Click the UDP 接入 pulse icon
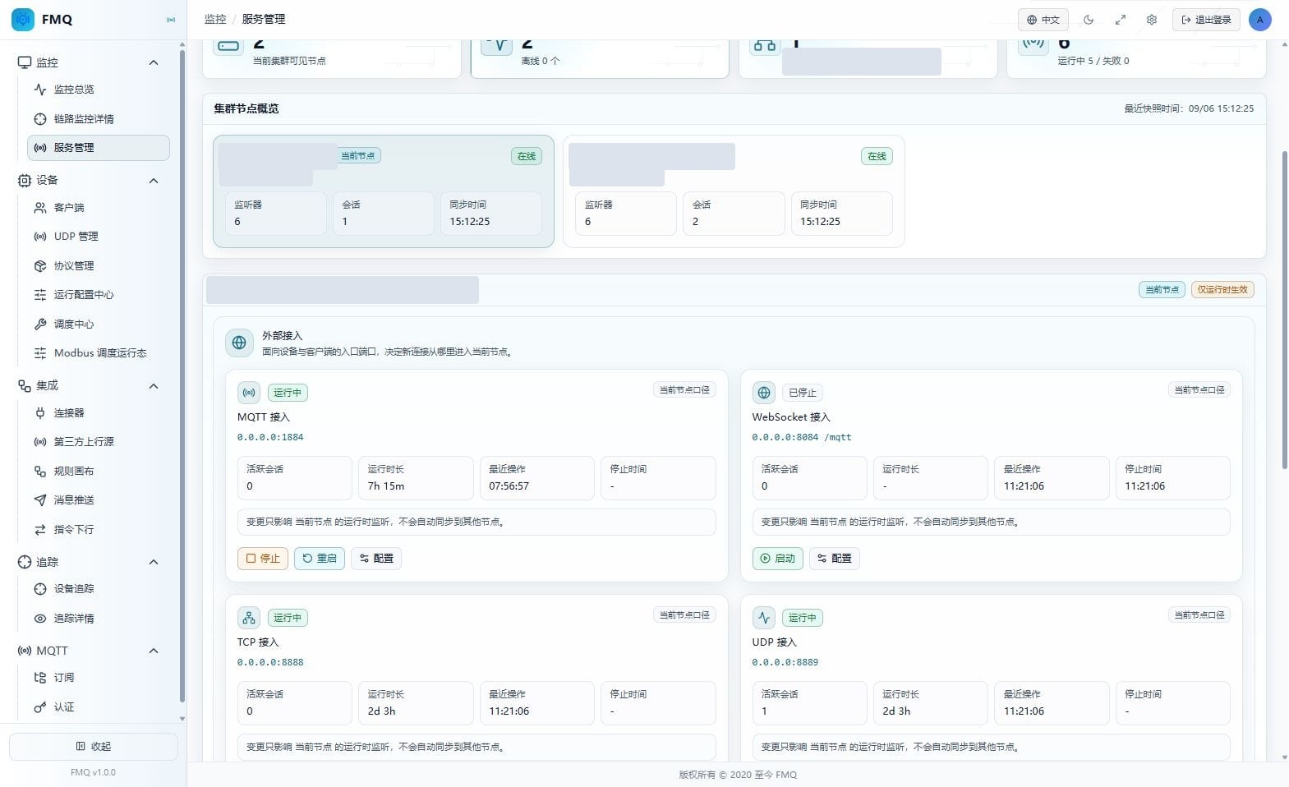The image size is (1289, 787). click(x=764, y=618)
